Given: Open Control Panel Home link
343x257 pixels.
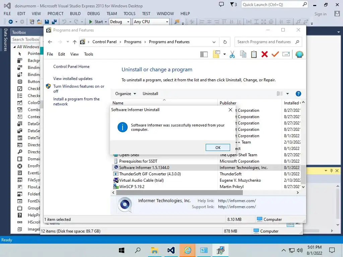Looking at the screenshot, I should click(71, 67).
